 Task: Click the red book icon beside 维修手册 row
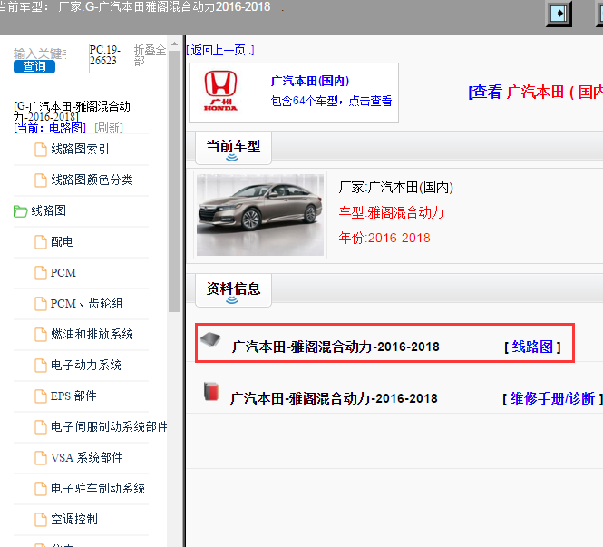(x=210, y=391)
